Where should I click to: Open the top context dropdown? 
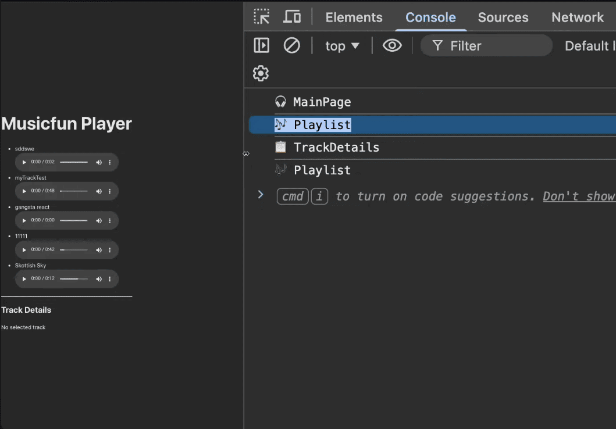point(342,46)
